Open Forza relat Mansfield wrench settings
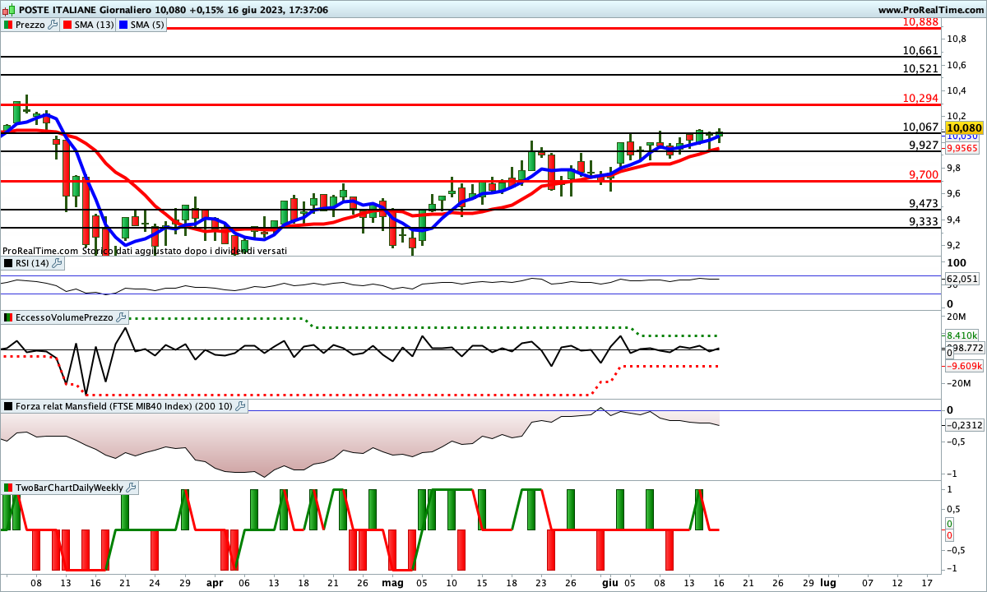987x592 pixels. pyautogui.click(x=240, y=405)
